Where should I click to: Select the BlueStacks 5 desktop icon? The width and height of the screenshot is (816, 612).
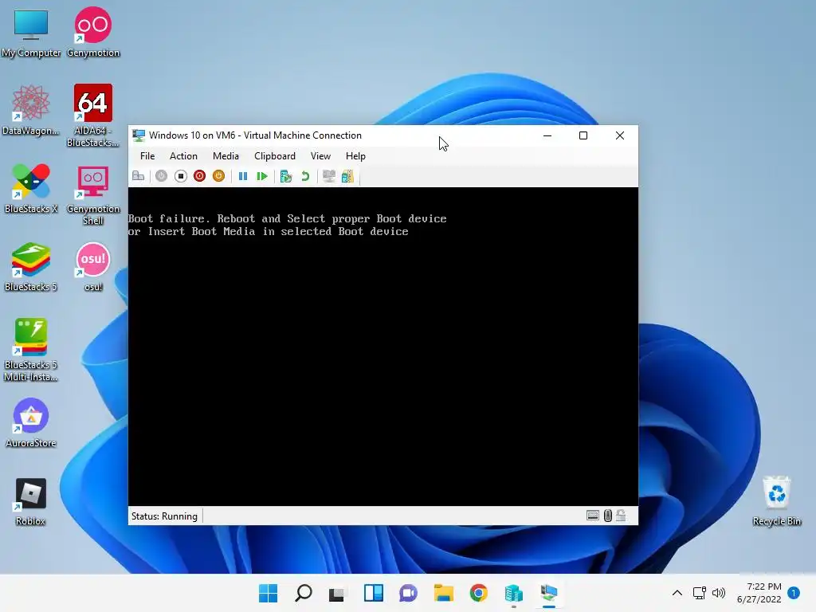[31, 267]
